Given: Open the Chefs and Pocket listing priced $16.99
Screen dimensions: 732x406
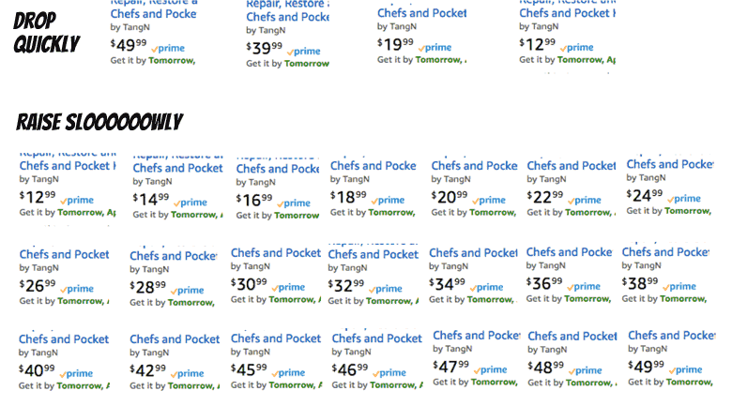Looking at the screenshot, I should (x=278, y=169).
